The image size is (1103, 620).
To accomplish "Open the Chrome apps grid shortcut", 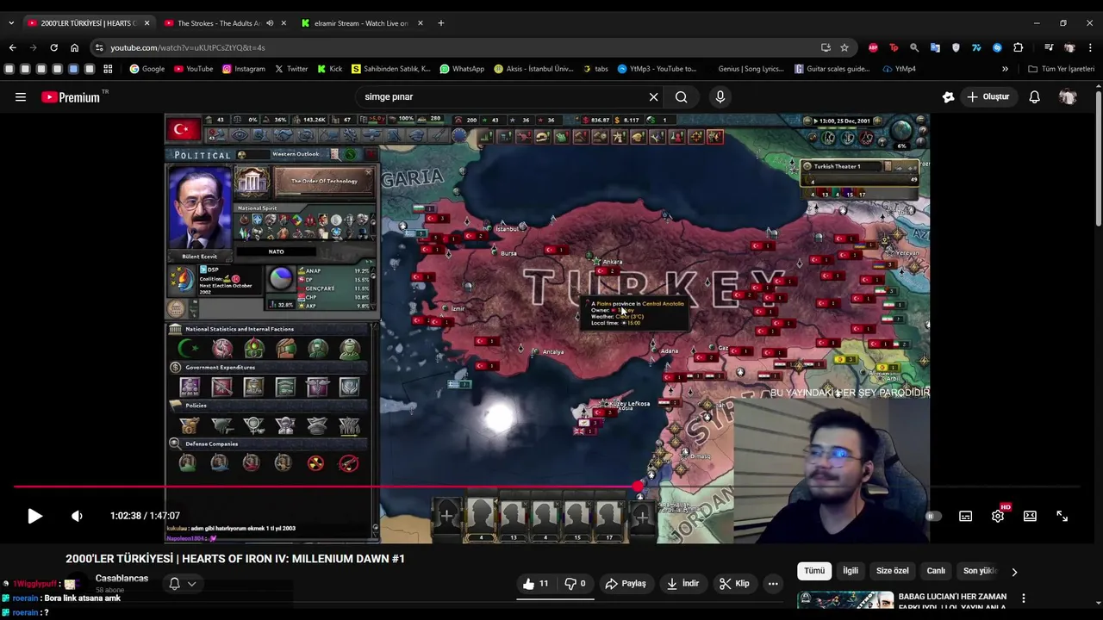I will tap(108, 69).
